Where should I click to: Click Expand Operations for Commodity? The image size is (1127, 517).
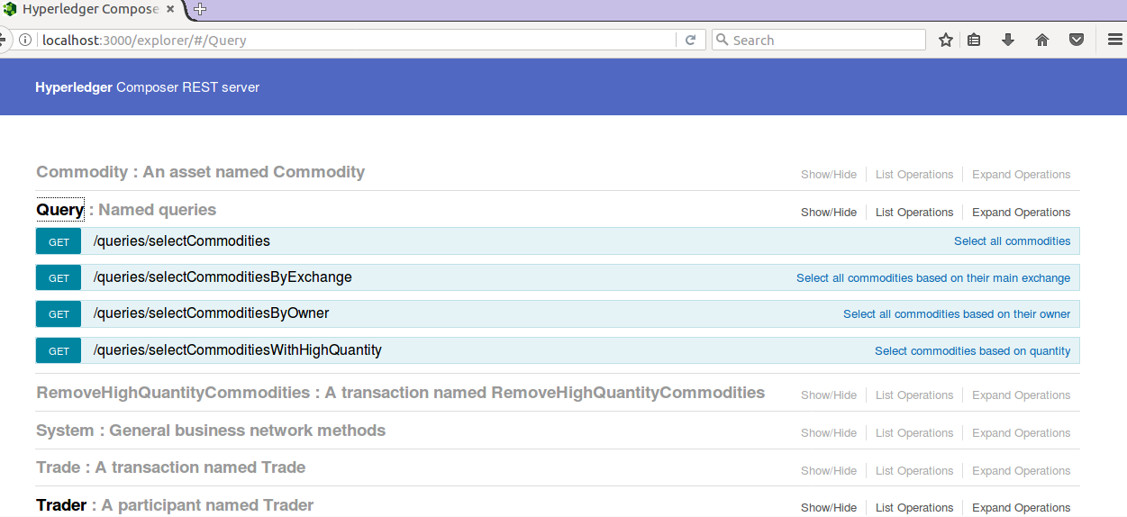[x=1022, y=175]
